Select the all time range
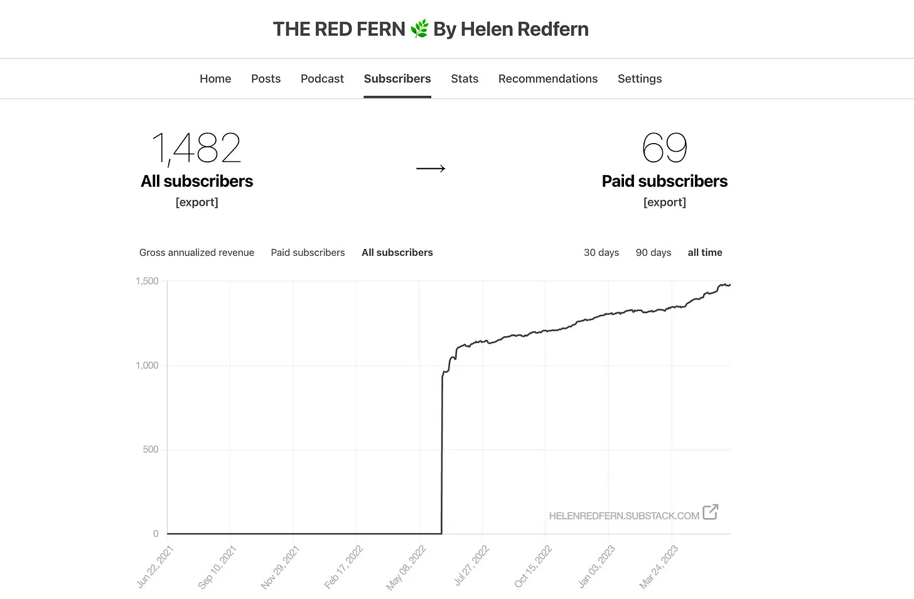 click(x=704, y=252)
